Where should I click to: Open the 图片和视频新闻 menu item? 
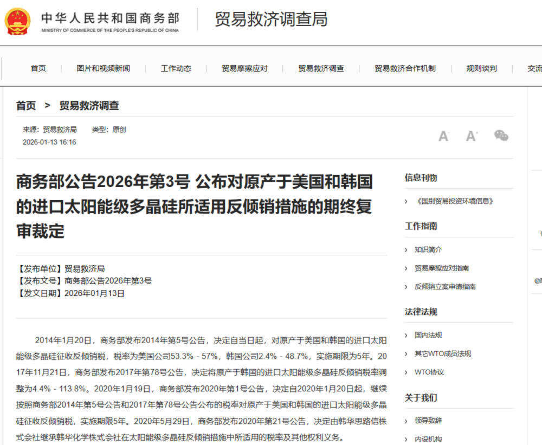[x=104, y=68]
